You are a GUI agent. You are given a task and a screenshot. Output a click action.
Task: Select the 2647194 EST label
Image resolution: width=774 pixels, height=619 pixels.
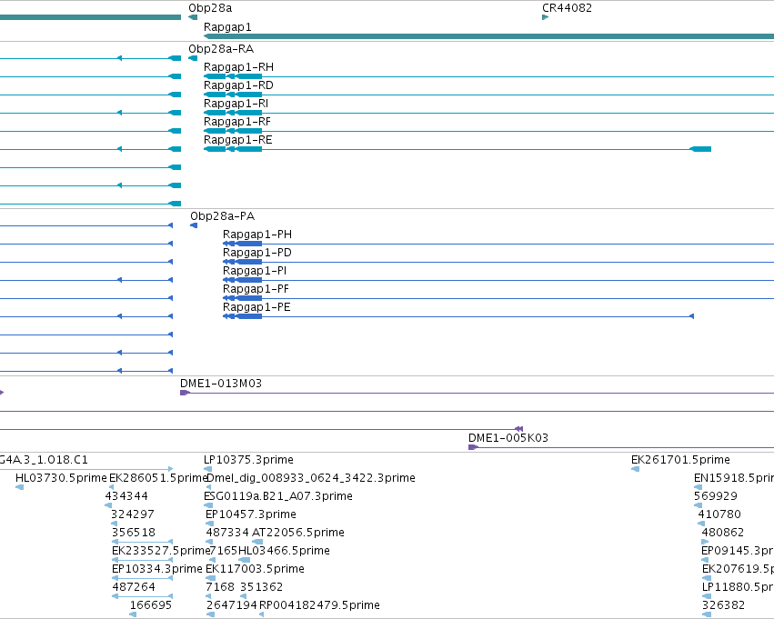point(232,605)
